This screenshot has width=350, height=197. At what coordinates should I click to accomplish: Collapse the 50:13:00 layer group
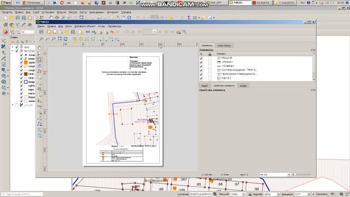coord(13,51)
